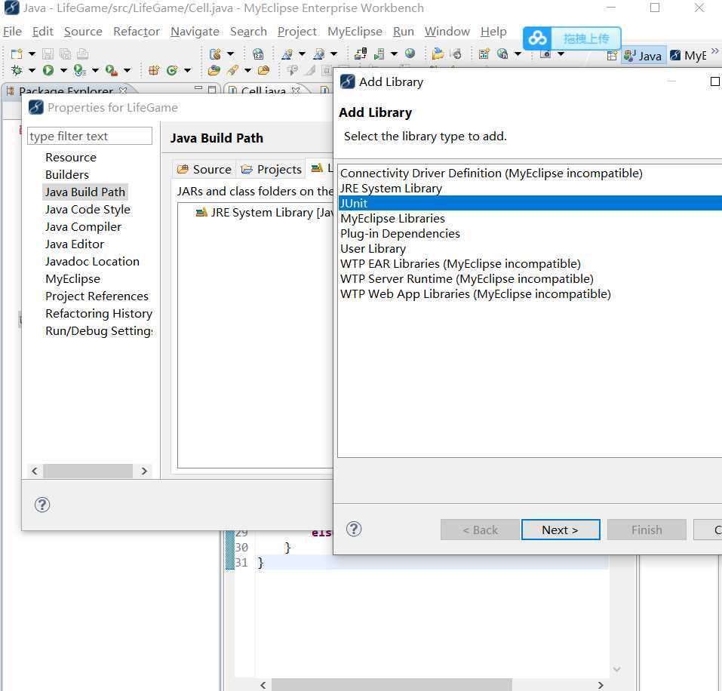
Task: Open the New Java Class dropdown arrow
Action: pos(187,70)
